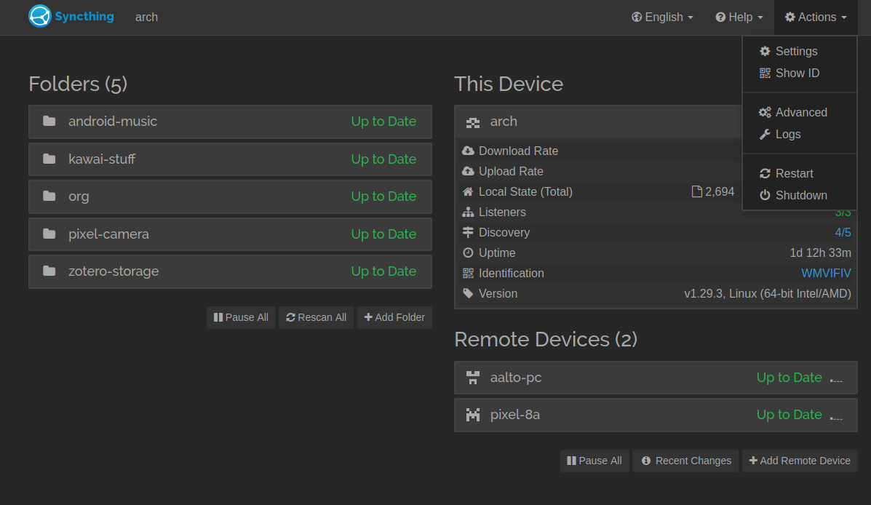This screenshot has width=871, height=505.
Task: Click the arch device identicon
Action: (473, 122)
